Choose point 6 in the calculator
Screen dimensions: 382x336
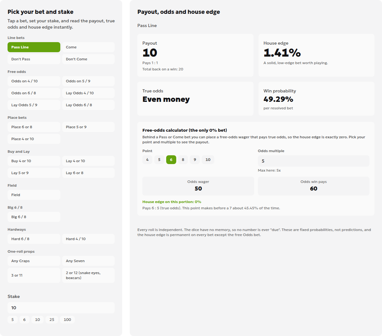171,160
